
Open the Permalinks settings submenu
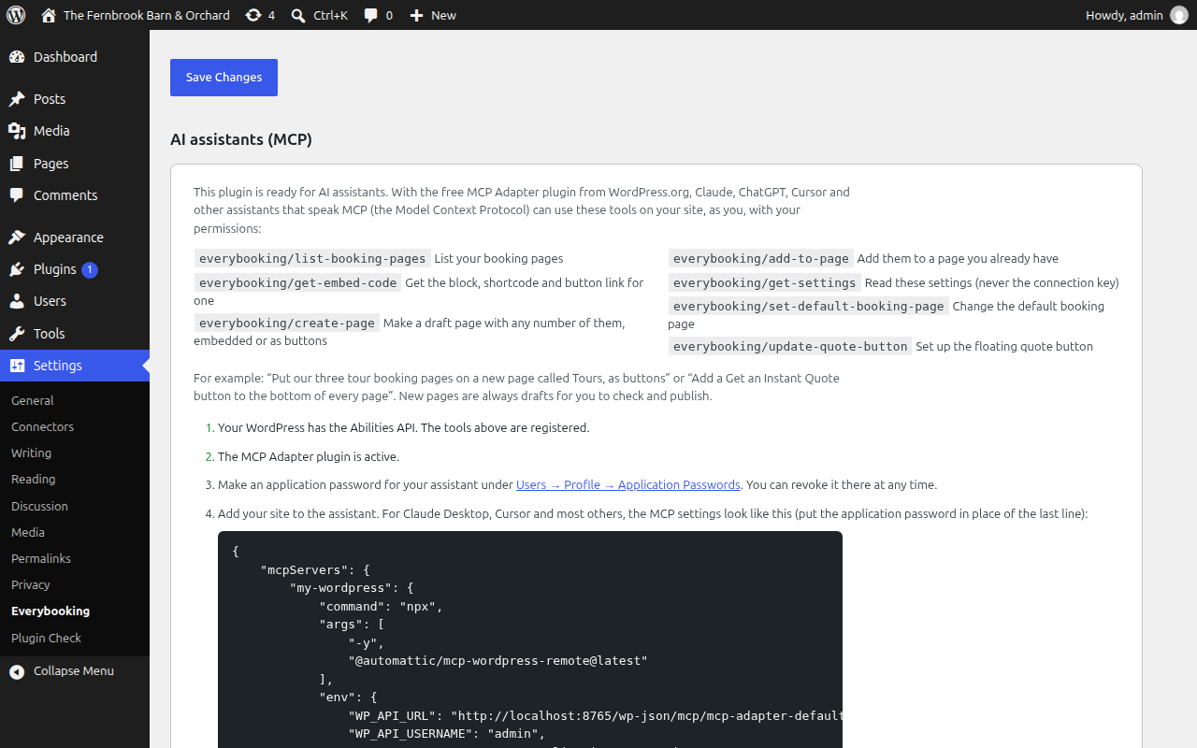[x=41, y=558]
